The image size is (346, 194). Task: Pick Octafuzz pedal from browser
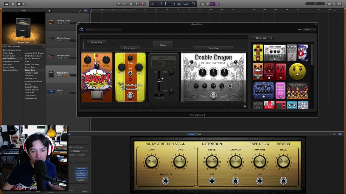pos(269,72)
